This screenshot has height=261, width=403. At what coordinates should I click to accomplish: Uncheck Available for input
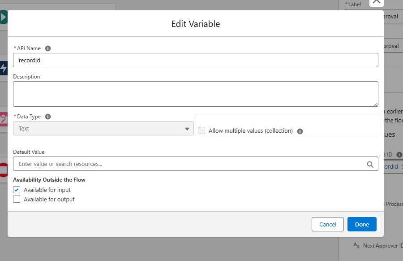tap(17, 190)
